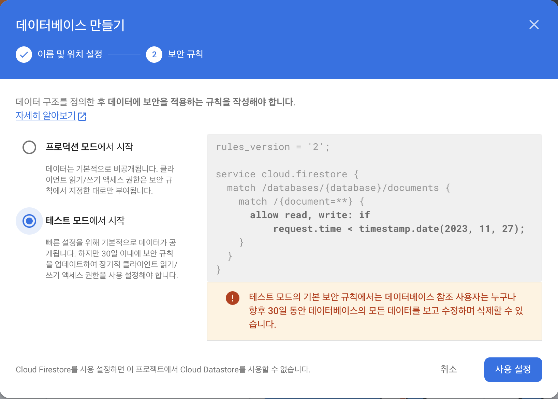The width and height of the screenshot is (558, 399).
Task: Open the 자세히 알아보기 link
Action: [x=46, y=116]
